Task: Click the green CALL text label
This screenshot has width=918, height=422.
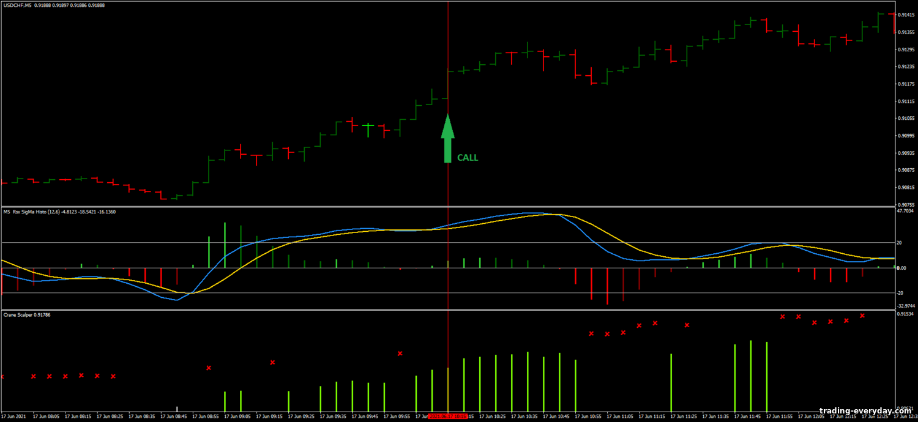Action: 468,158
